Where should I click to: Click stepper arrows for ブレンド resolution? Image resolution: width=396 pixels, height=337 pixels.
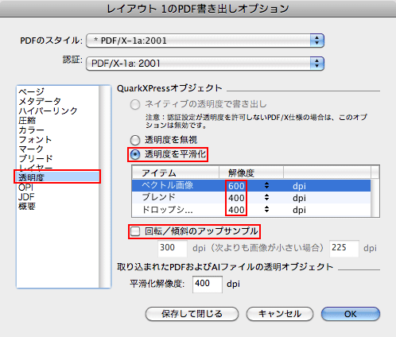[266, 197]
